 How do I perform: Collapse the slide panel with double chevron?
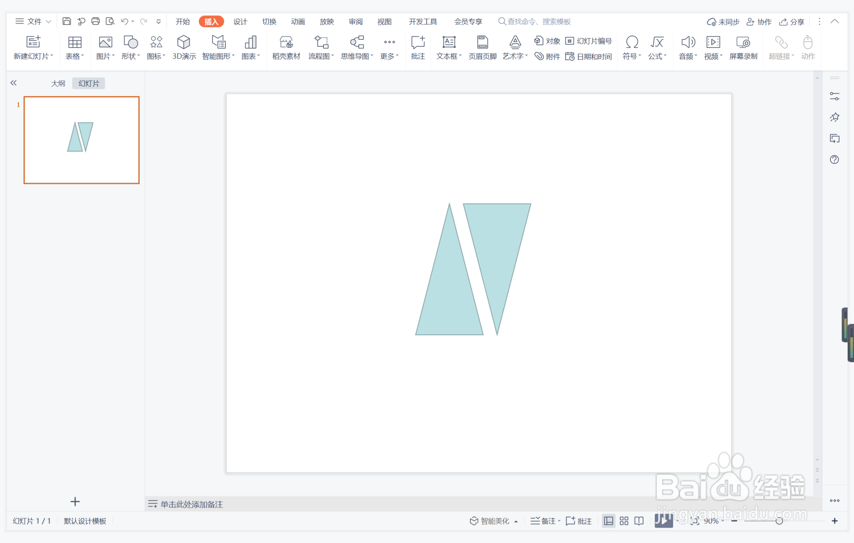(x=14, y=83)
